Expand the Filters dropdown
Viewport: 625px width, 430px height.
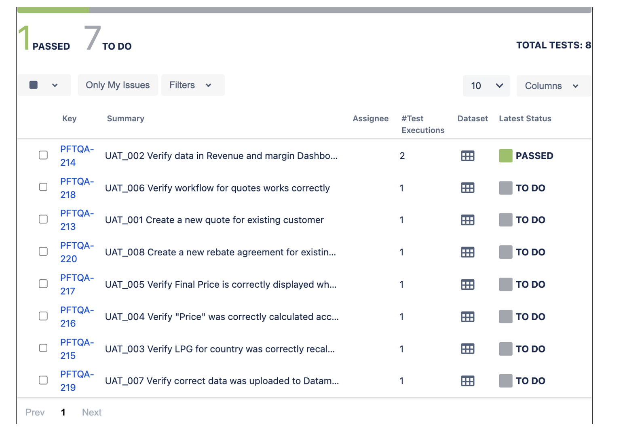click(192, 85)
